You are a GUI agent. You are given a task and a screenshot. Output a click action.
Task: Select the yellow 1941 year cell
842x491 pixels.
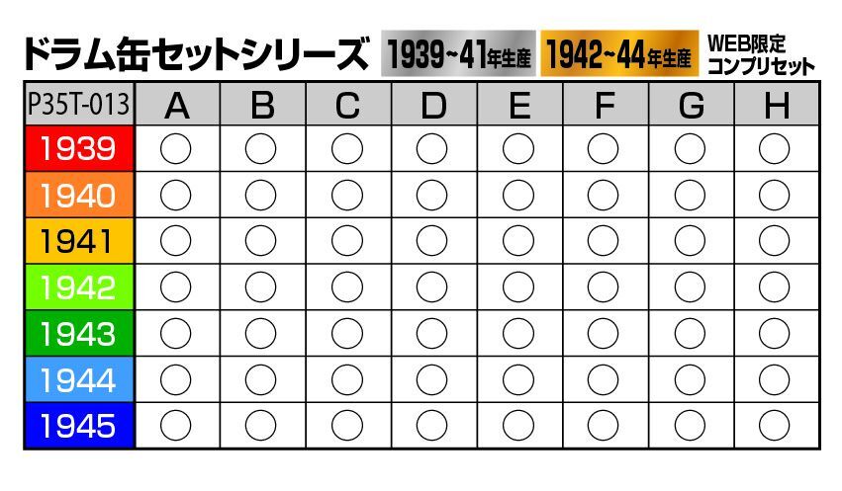click(79, 241)
